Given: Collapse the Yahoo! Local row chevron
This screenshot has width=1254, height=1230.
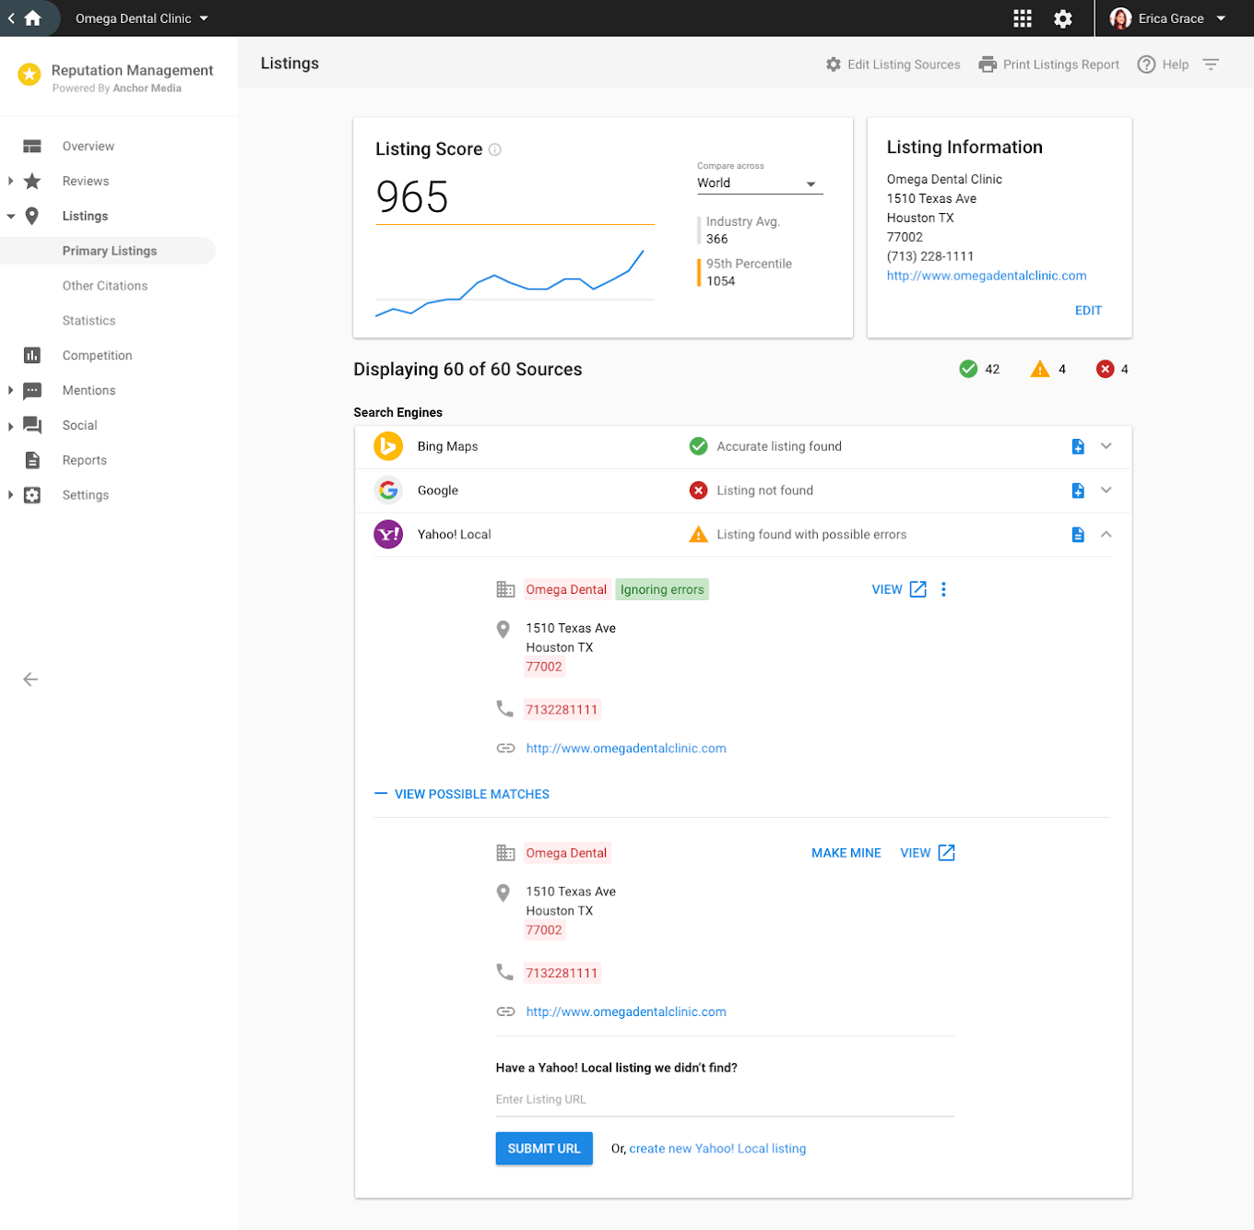Looking at the screenshot, I should 1106,535.
